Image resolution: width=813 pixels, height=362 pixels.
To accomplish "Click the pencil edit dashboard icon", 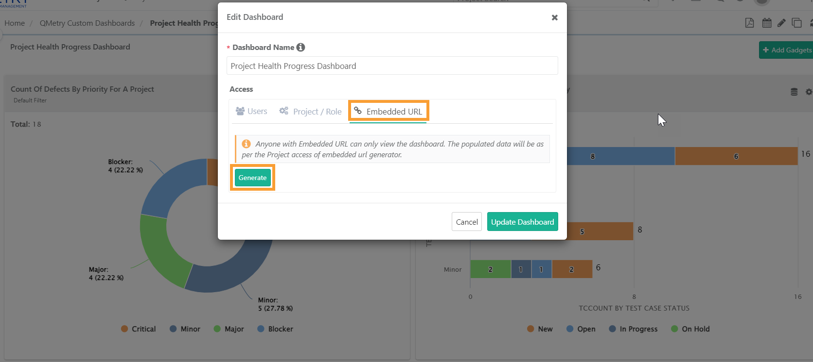I will click(781, 23).
